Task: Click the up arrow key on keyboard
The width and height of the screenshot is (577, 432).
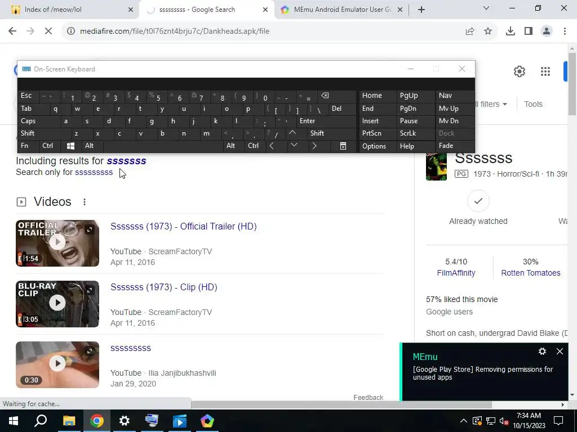Action: click(x=292, y=133)
